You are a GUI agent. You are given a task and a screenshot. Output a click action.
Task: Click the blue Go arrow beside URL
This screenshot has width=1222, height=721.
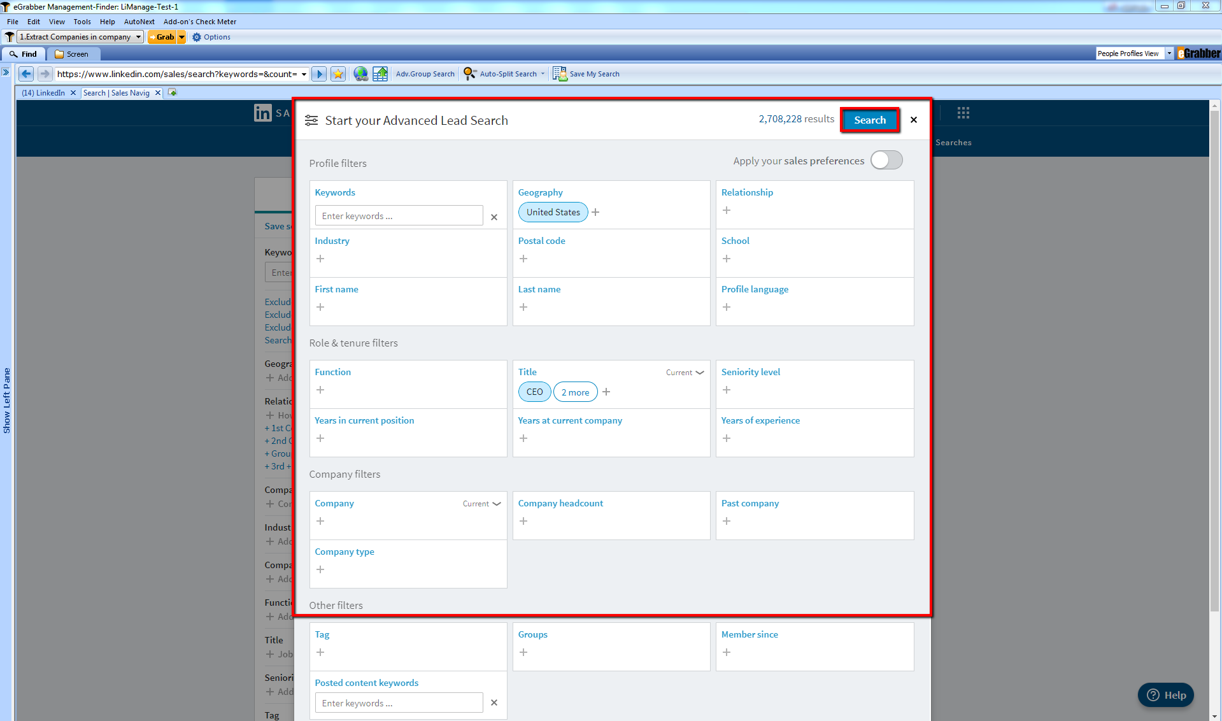(x=320, y=74)
